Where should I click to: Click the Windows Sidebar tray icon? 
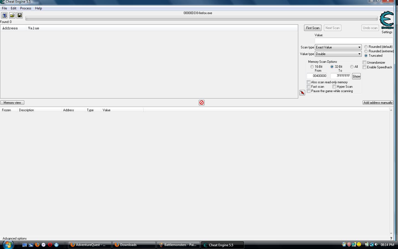354,245
